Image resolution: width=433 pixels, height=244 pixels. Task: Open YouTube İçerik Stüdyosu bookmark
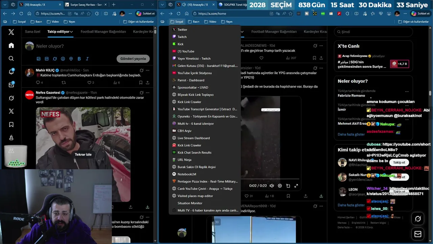tap(205, 73)
